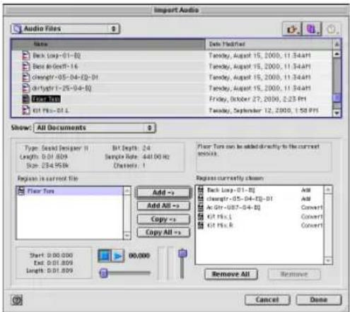Image resolution: width=350 pixels, height=312 pixels.
Task: Click the file browser's purple scroll thumb
Action: click(337, 97)
